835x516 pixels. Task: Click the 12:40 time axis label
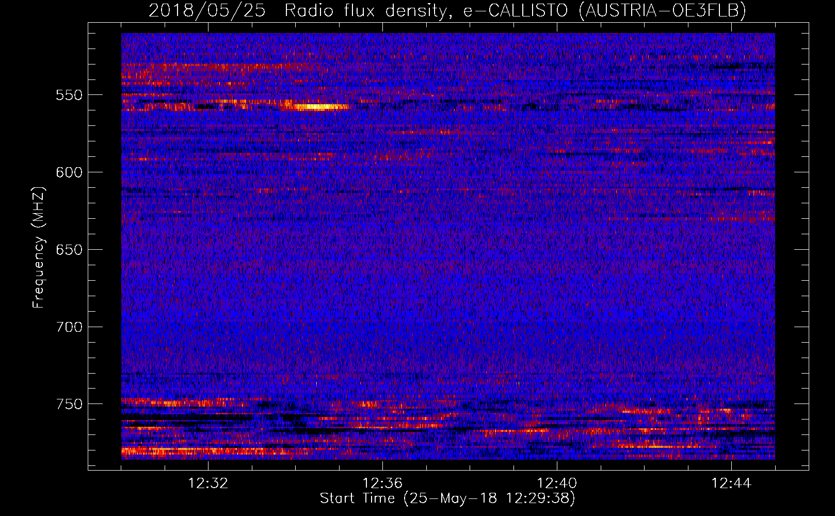pyautogui.click(x=557, y=483)
